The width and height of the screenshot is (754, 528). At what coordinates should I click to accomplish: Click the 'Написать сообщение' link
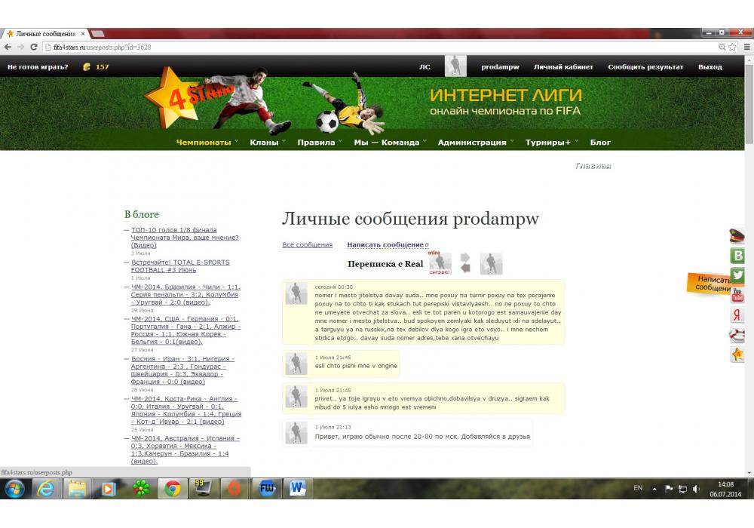click(x=385, y=245)
